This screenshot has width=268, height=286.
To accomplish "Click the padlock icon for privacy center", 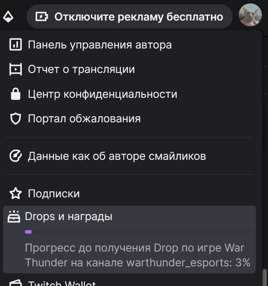I will 16,94.
